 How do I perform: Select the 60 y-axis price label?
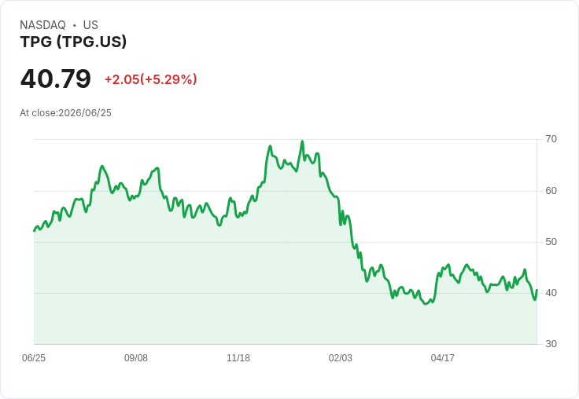551,191
